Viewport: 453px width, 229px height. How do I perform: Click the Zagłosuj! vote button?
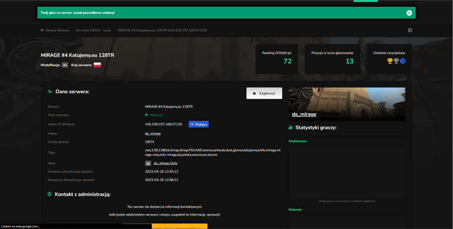[x=264, y=93]
